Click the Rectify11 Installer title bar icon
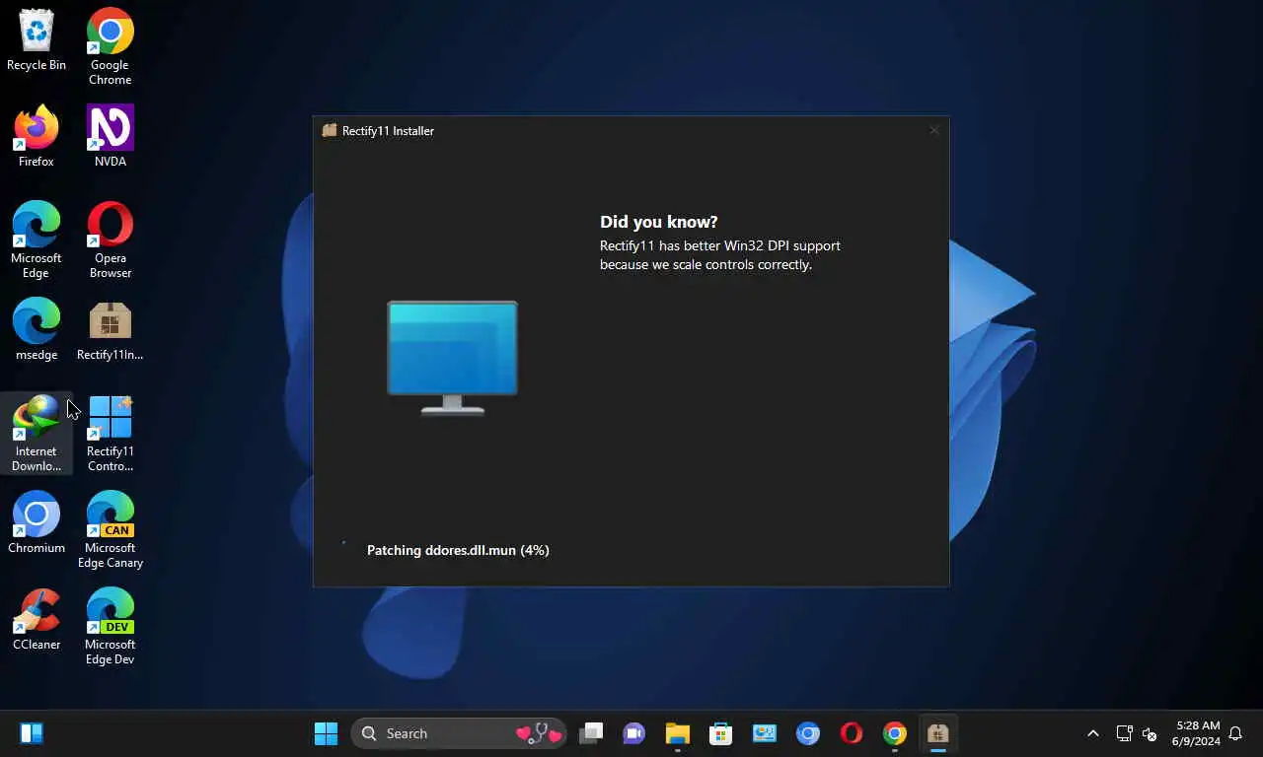The image size is (1263, 757). 330,130
